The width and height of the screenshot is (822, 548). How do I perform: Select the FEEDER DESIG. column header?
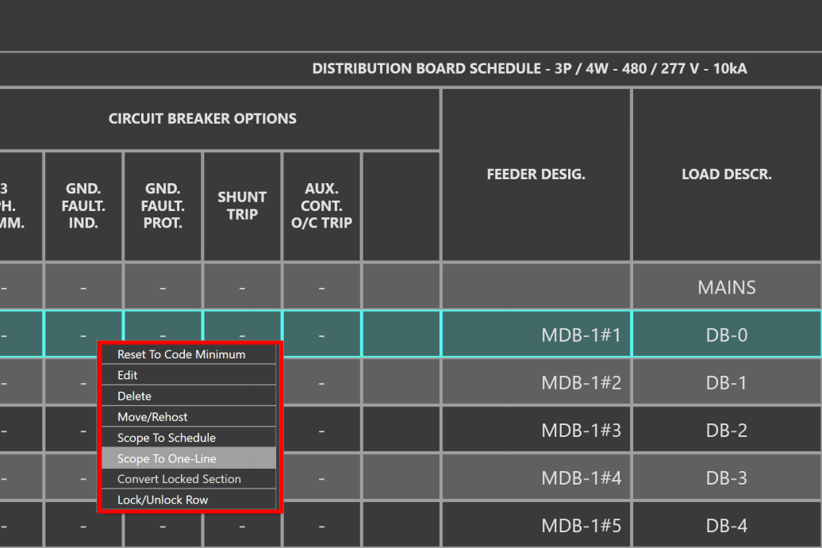[x=536, y=174]
